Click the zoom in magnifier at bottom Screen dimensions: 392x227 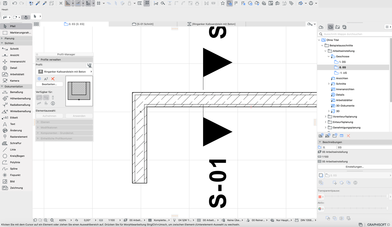pos(45,220)
